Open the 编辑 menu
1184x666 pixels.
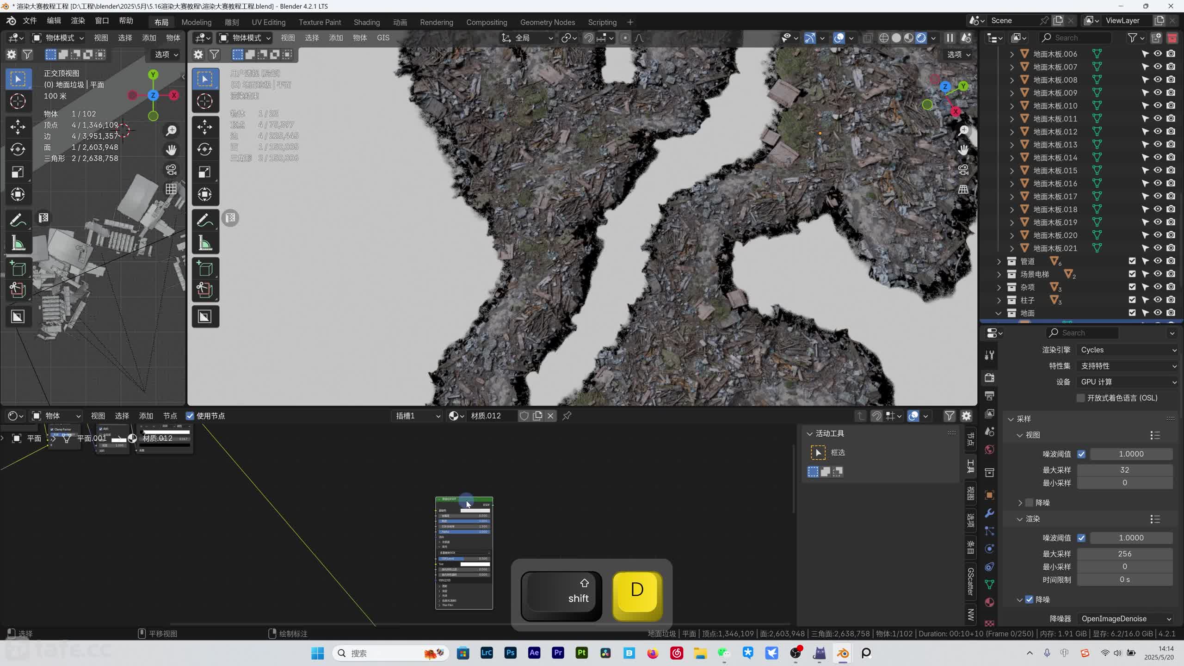click(x=54, y=21)
